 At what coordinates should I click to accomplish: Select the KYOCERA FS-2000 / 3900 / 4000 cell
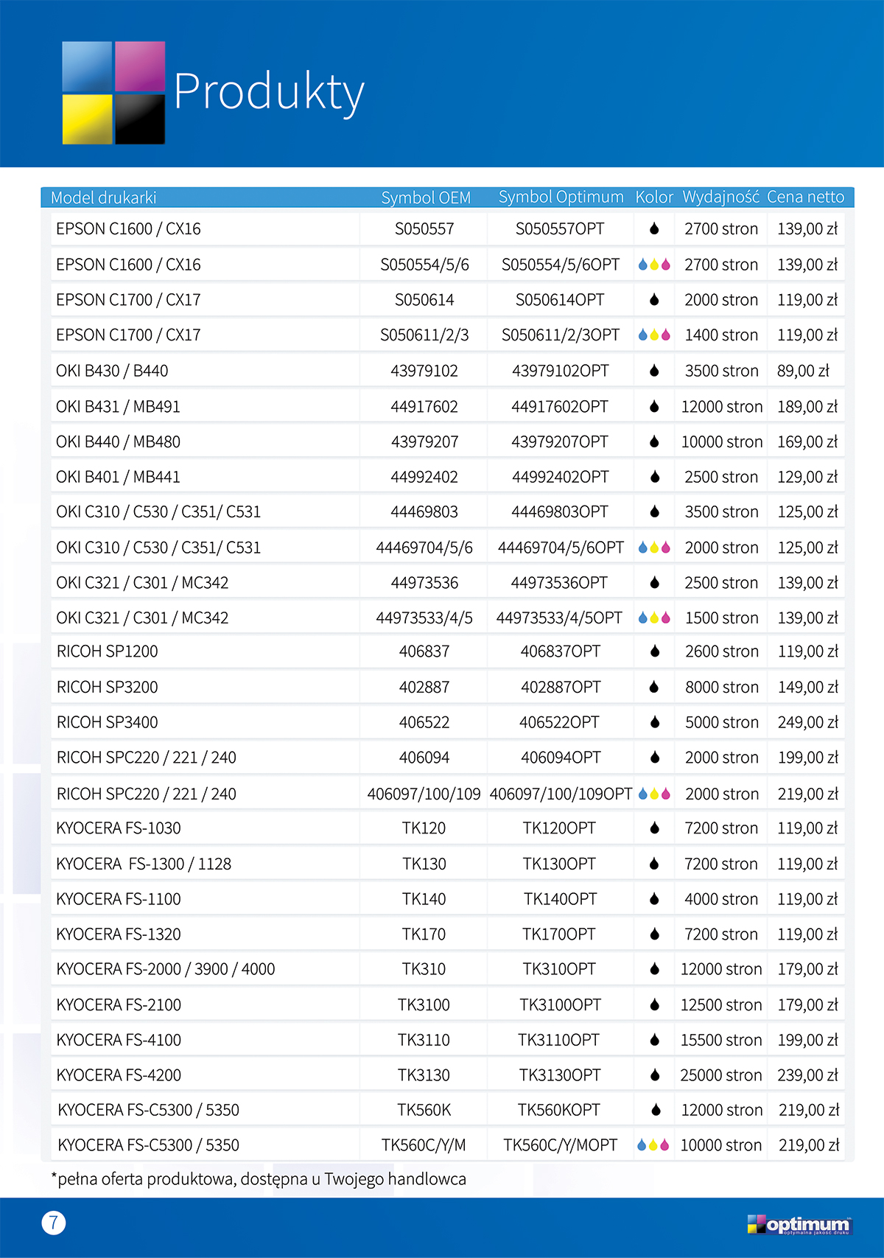pos(205,969)
